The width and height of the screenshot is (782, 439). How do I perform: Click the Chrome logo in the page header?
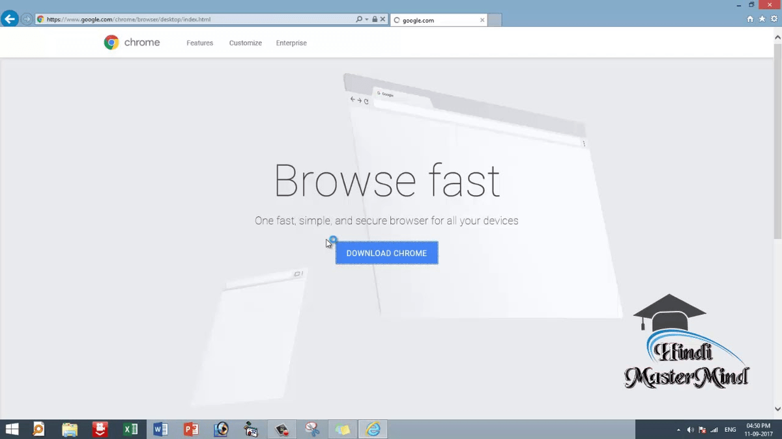pos(111,42)
